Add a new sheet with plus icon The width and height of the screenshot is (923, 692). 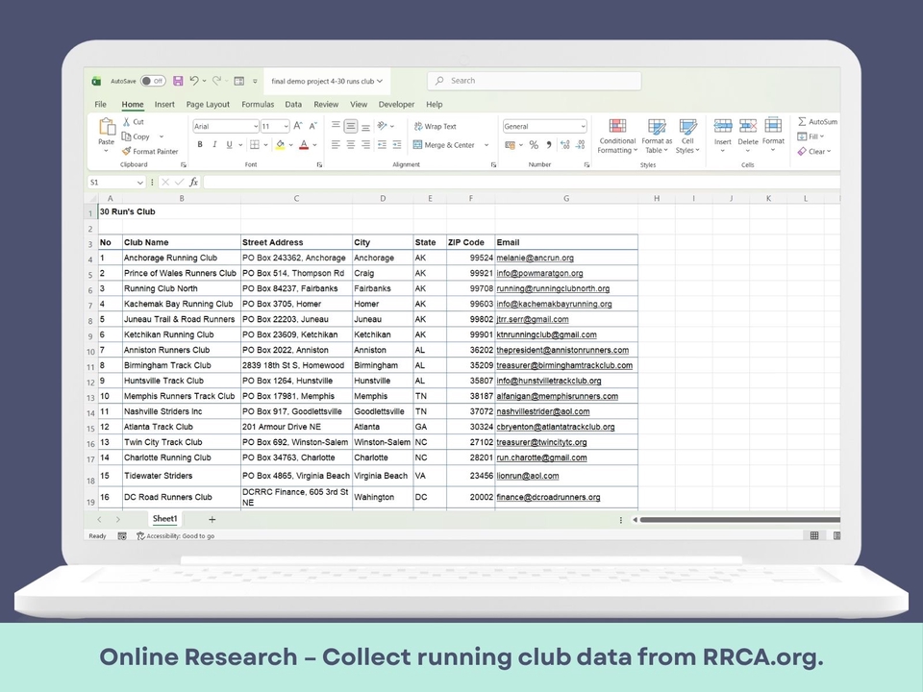click(212, 519)
